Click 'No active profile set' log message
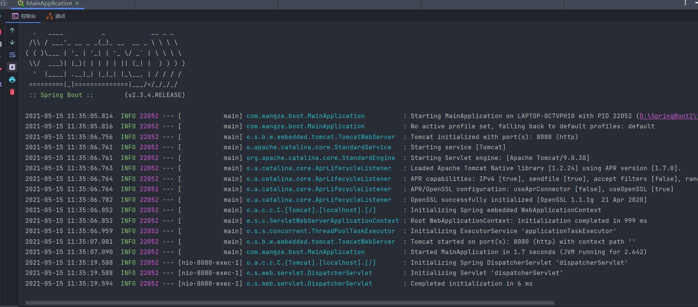Viewport: 698px width, 307px height. click(532, 126)
